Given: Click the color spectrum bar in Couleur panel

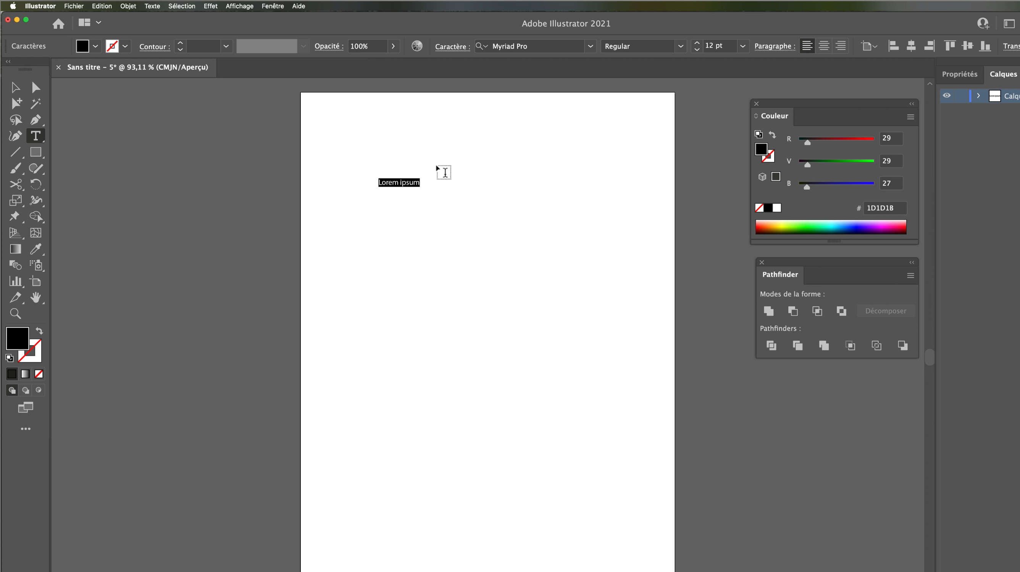Looking at the screenshot, I should (x=831, y=227).
